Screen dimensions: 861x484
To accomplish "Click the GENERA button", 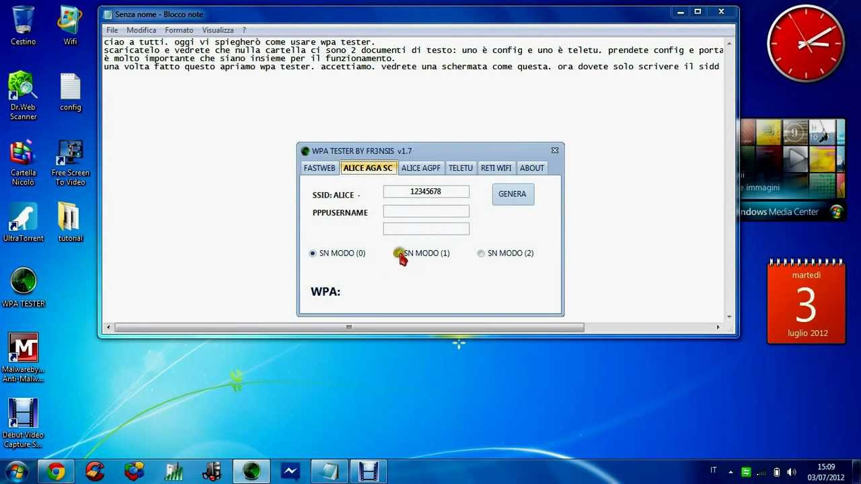I will [x=513, y=194].
